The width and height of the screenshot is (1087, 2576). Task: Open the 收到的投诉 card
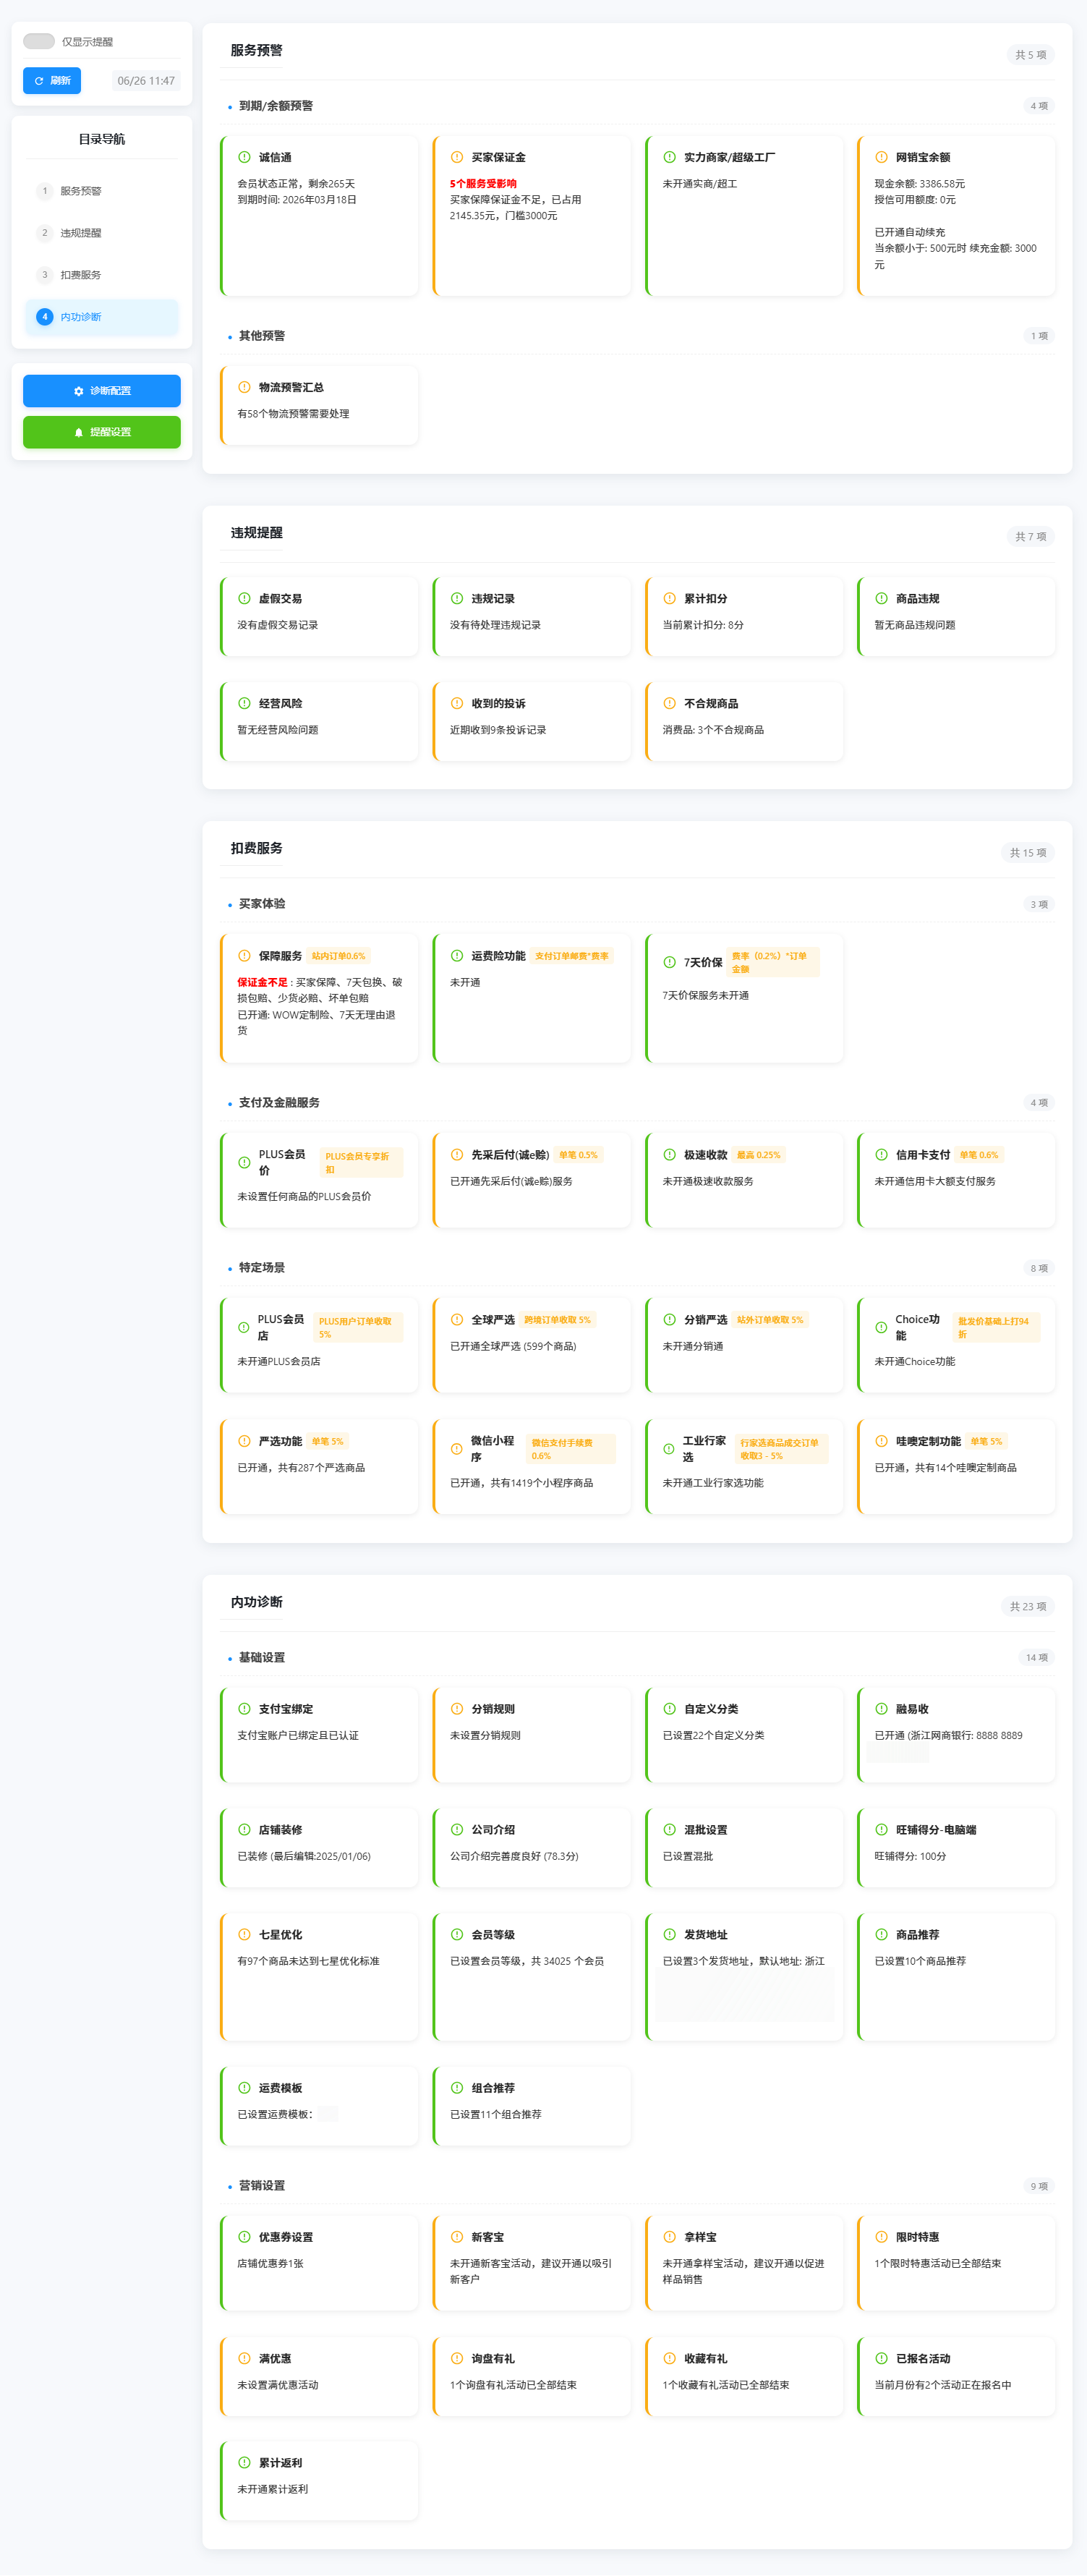point(531,720)
